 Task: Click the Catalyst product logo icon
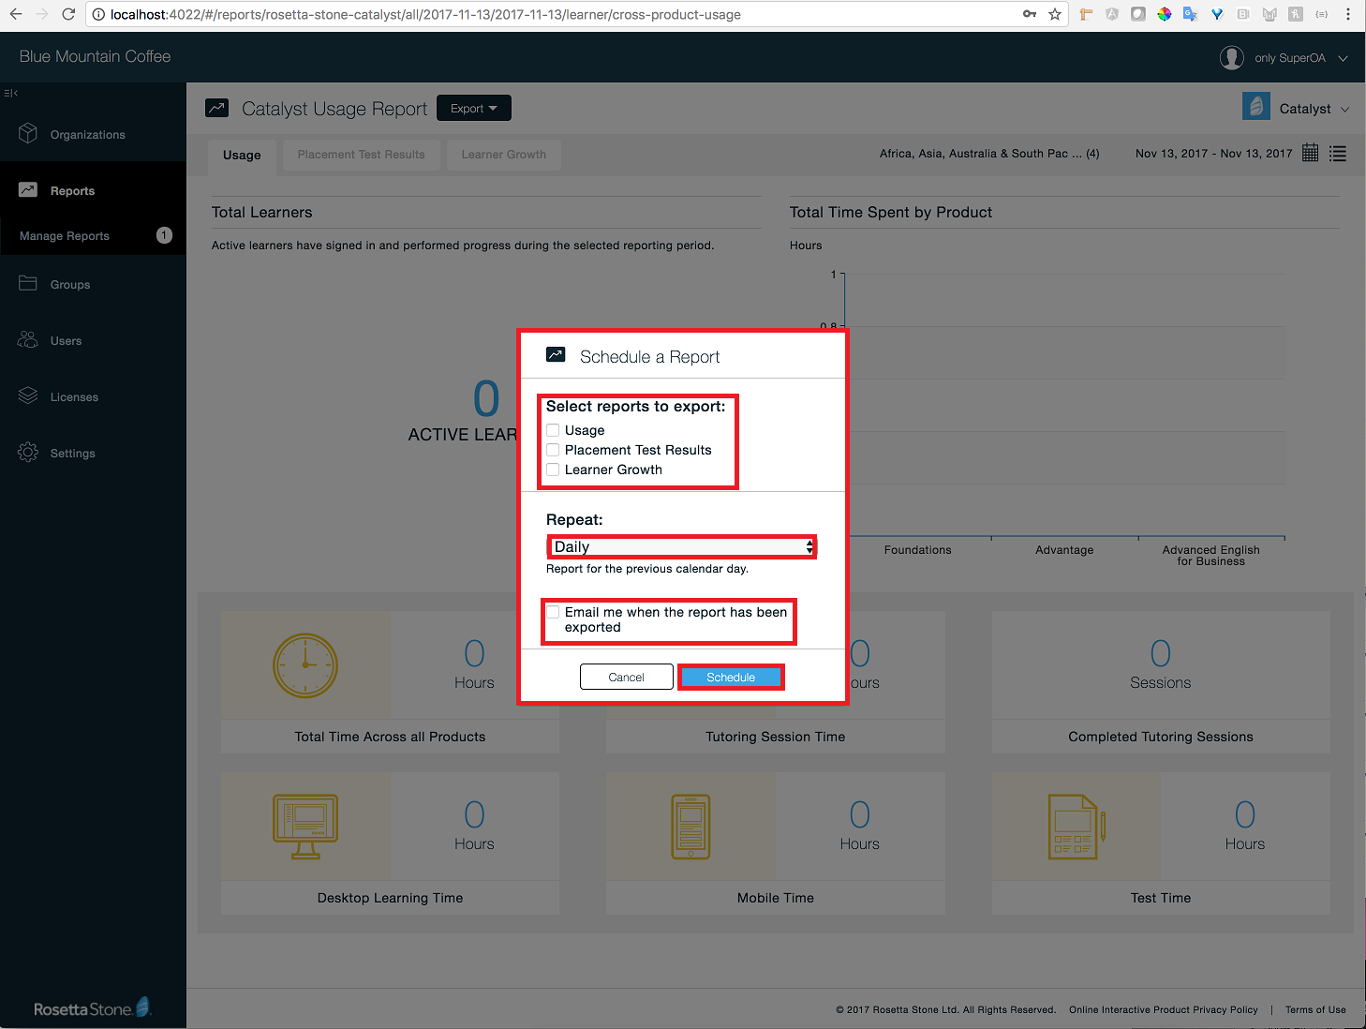click(1256, 107)
